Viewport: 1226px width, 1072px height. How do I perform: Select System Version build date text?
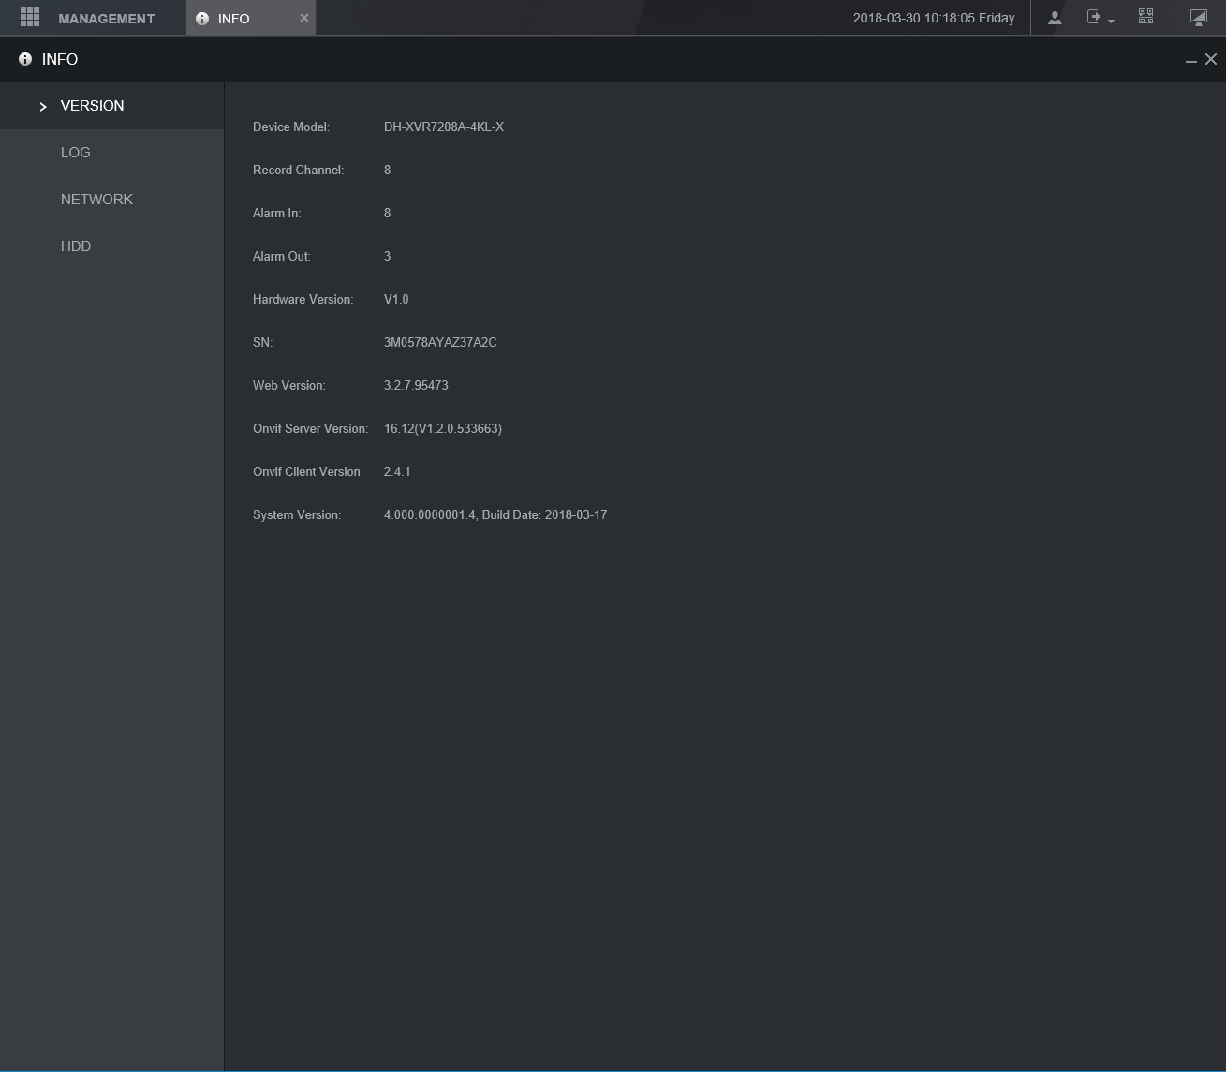pyautogui.click(x=544, y=514)
